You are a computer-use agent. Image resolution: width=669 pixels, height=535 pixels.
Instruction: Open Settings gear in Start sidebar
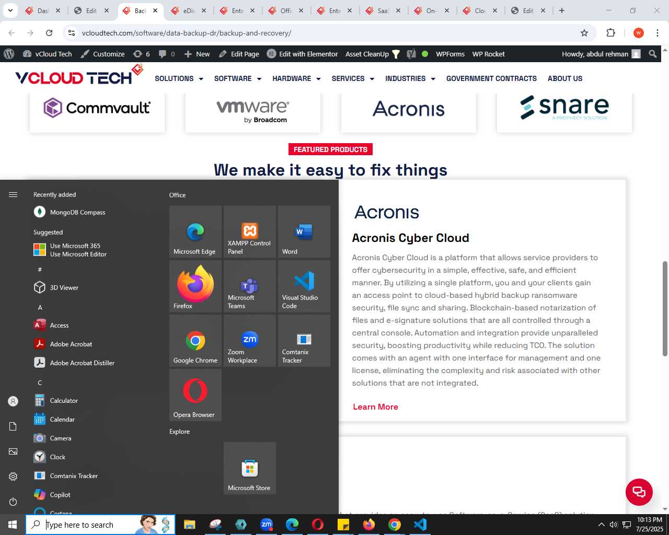point(13,476)
